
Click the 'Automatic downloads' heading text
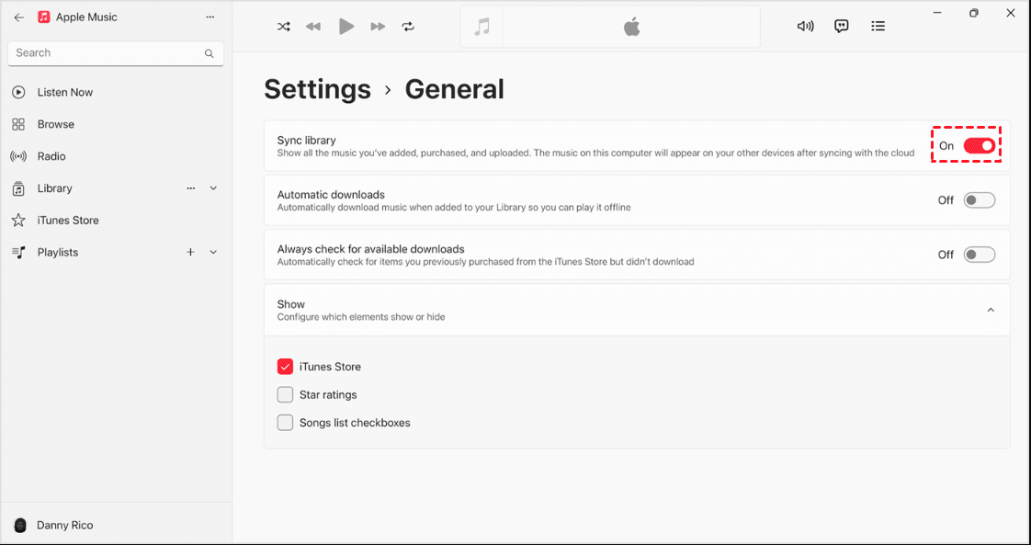(x=331, y=195)
